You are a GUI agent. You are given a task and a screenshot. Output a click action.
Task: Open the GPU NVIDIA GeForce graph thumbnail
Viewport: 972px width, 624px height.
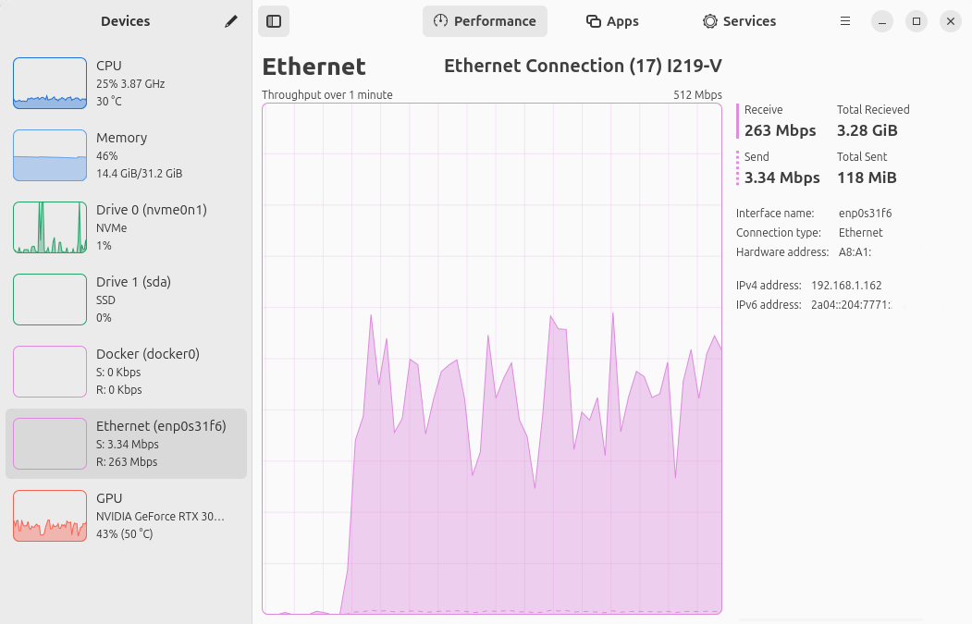50,516
